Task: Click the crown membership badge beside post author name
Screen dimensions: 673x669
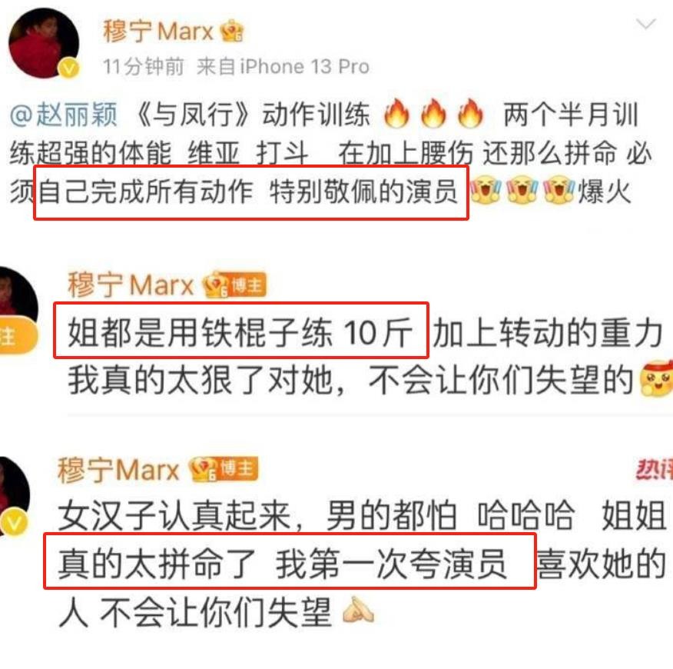Action: click(x=232, y=31)
